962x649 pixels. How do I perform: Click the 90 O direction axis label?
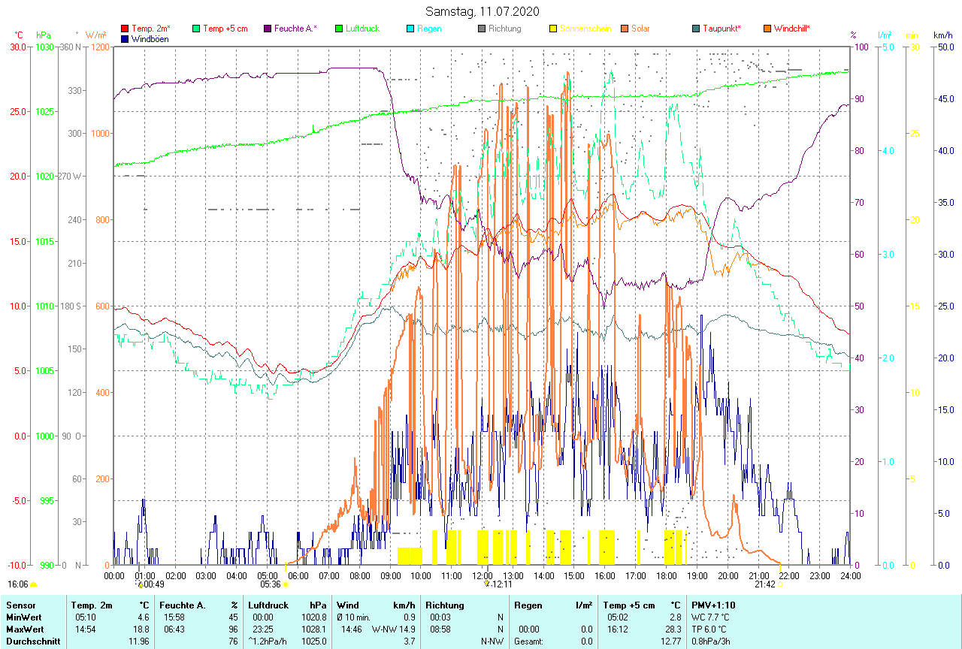73,436
